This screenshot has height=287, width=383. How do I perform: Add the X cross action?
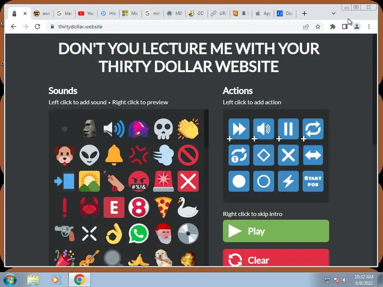(x=288, y=155)
